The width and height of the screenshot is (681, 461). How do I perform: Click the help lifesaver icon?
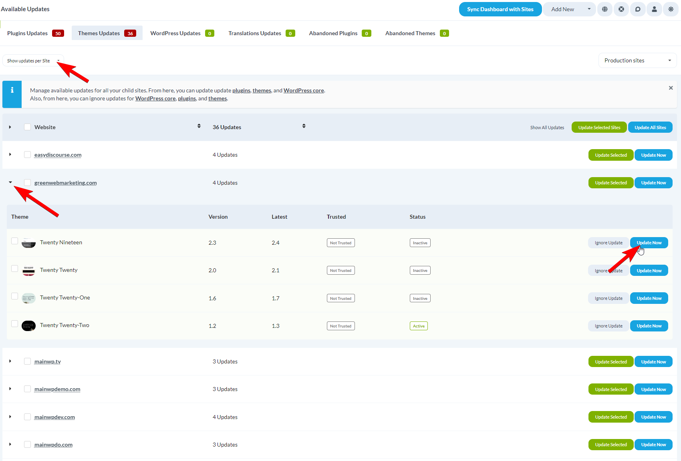[621, 9]
